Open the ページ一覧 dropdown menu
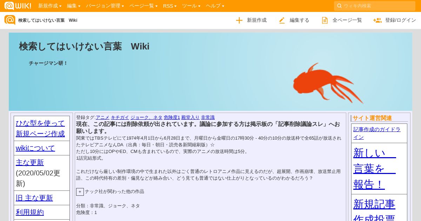Screen dimensions: 421x221 (x=143, y=6)
